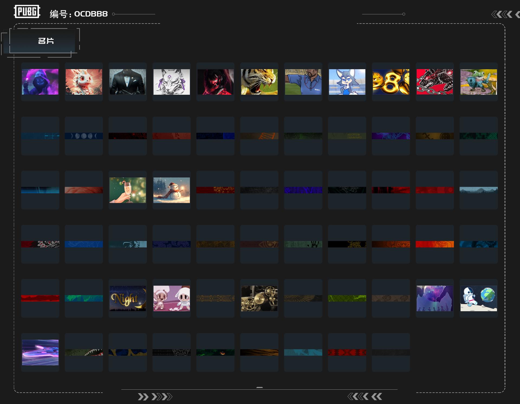The height and width of the screenshot is (404, 520).
Task: Pick the white fox mask nameplate
Action: point(171,82)
